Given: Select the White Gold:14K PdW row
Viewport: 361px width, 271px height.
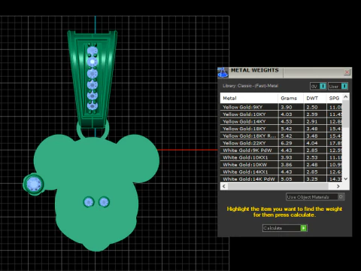Looking at the screenshot, I should (281, 179).
